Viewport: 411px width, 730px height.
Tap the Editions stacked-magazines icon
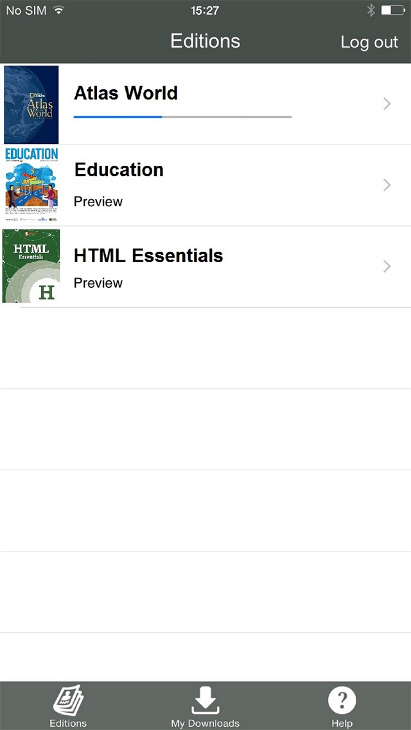[x=68, y=700]
